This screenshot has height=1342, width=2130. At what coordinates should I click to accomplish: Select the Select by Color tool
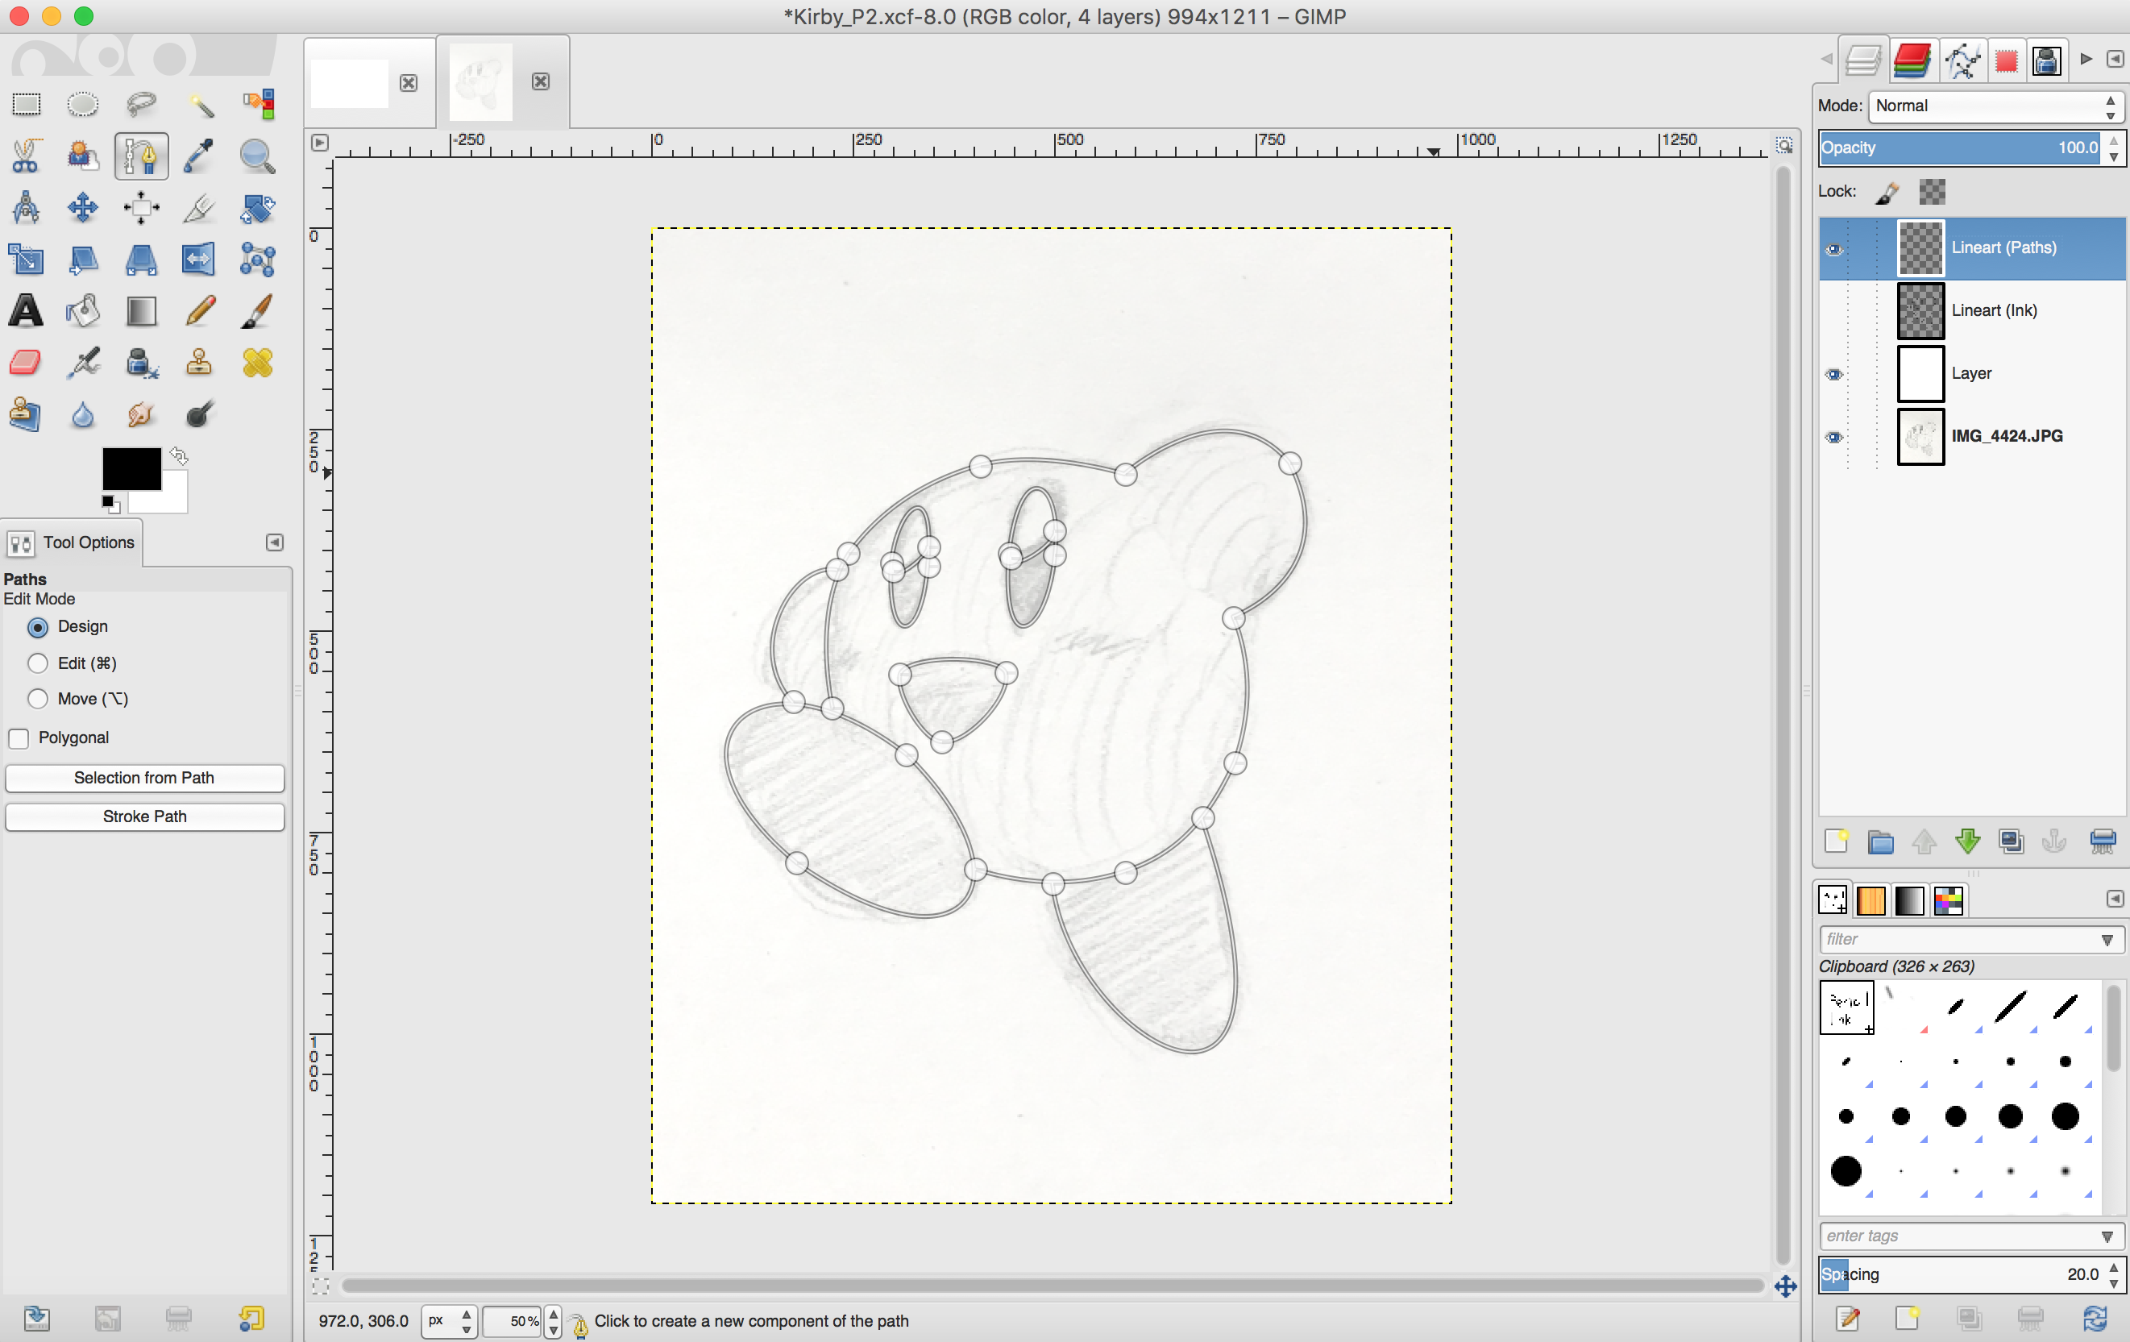[x=258, y=105]
